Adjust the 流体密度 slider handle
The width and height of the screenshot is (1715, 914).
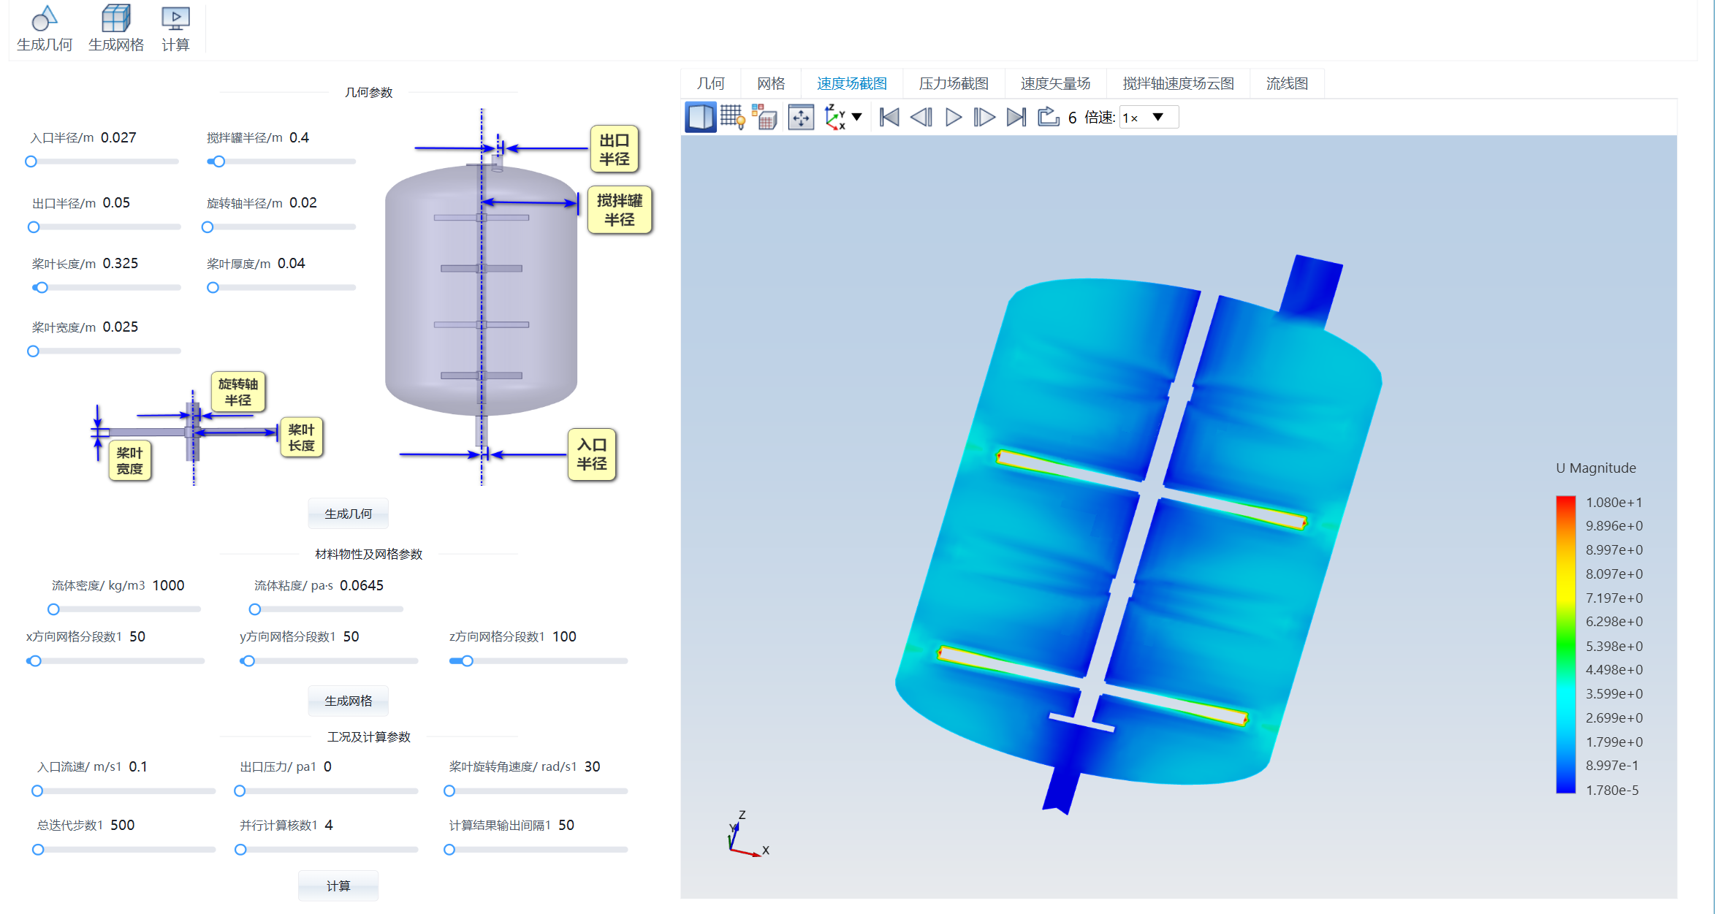pyautogui.click(x=53, y=609)
